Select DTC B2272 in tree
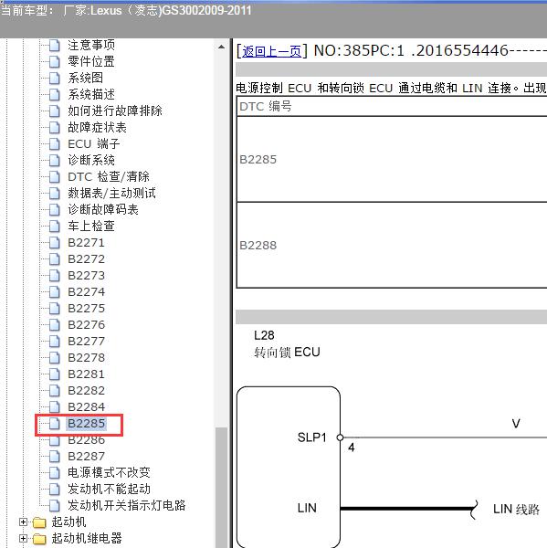This screenshot has height=548, width=547. click(86, 259)
